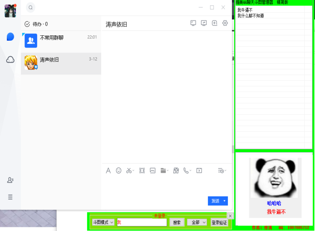Open the cloud storage sidebar icon

(x=10, y=59)
